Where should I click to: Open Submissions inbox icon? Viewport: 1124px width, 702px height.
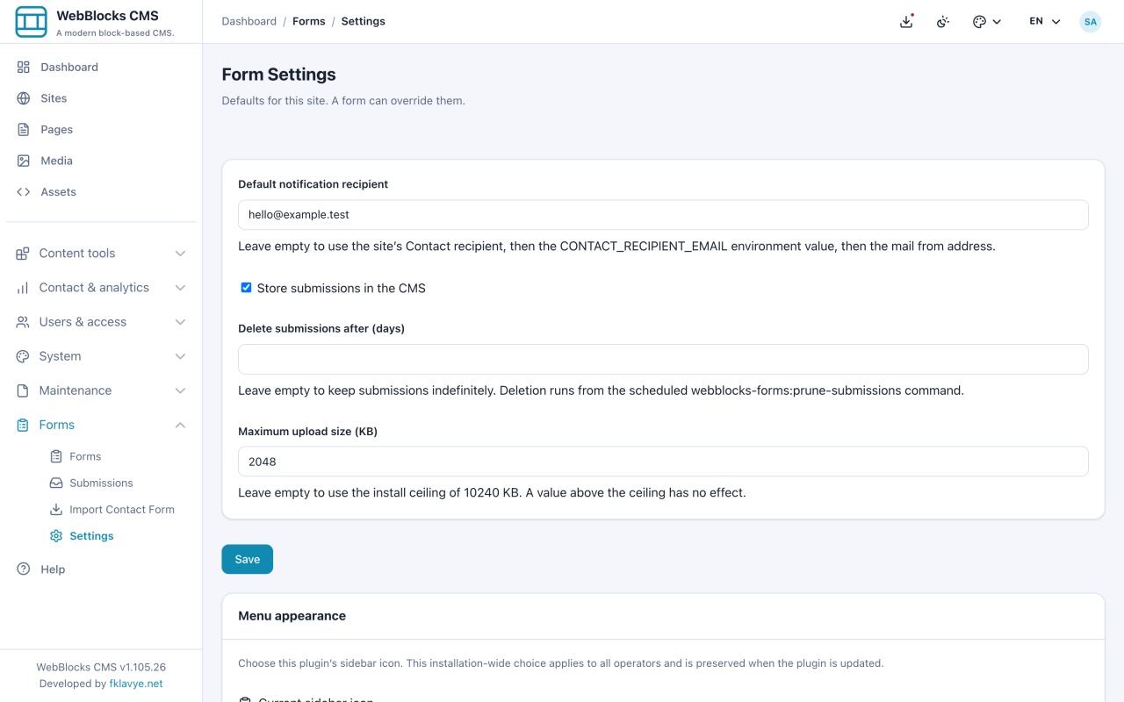point(56,483)
